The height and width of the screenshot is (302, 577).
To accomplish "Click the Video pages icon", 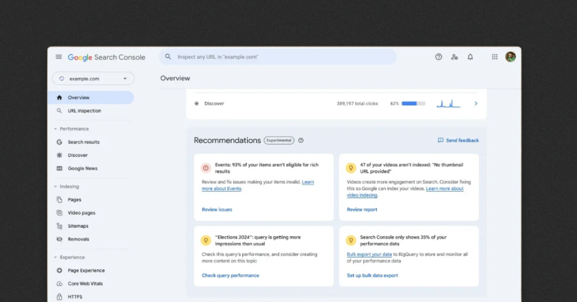I will pyautogui.click(x=60, y=213).
